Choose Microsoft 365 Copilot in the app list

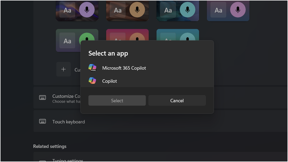coord(147,68)
